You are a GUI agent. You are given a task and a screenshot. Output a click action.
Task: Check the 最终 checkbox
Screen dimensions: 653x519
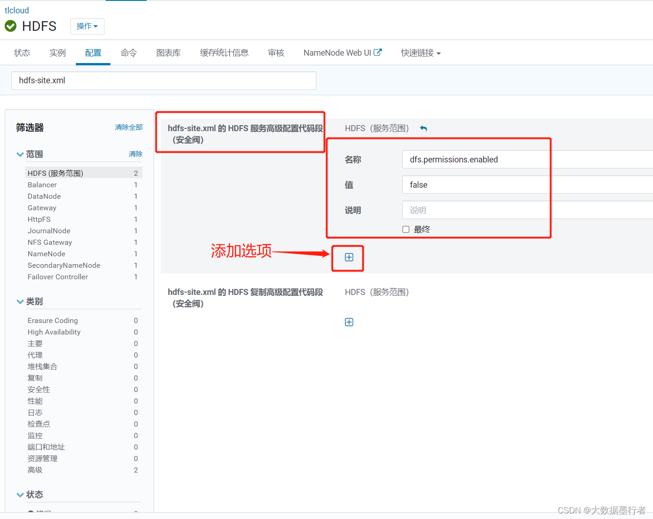point(406,229)
